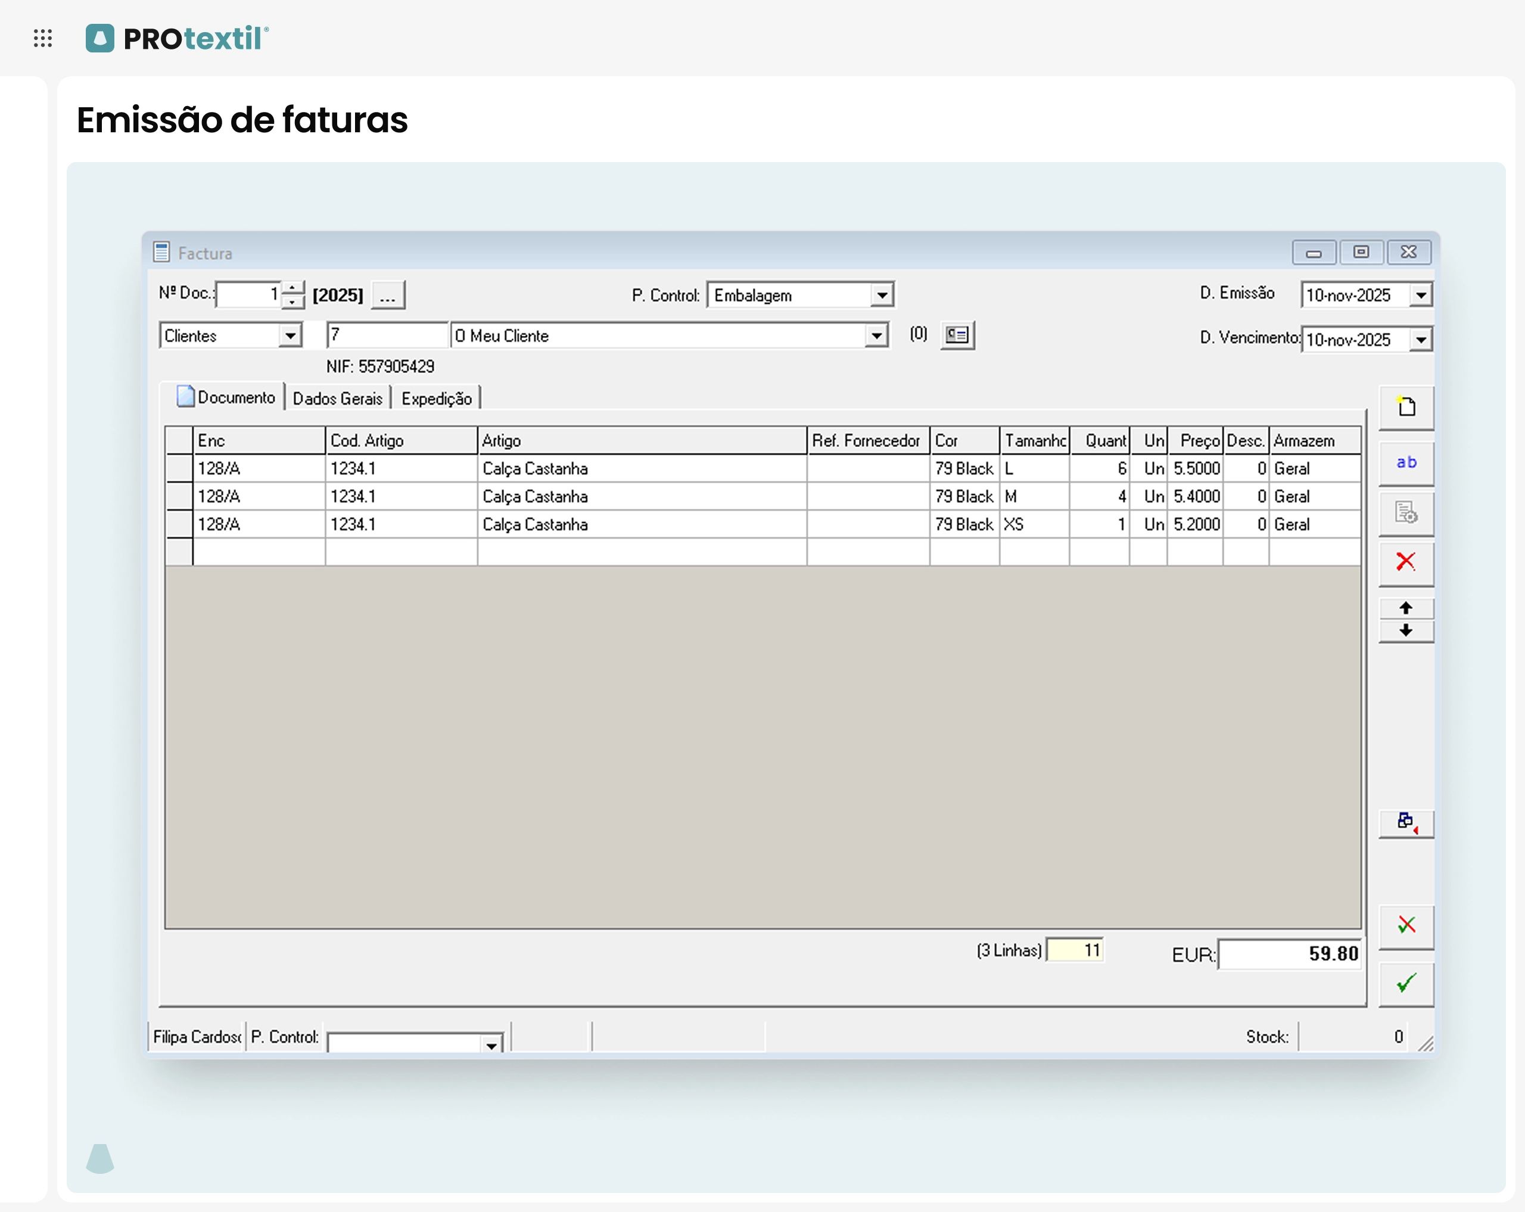Open the apps grid menu
Screen dimensions: 1525x1212
coord(43,38)
